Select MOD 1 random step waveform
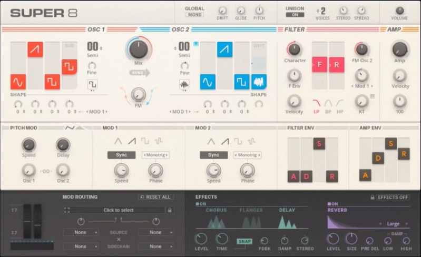This screenshot has width=421, height=257. (x=159, y=141)
